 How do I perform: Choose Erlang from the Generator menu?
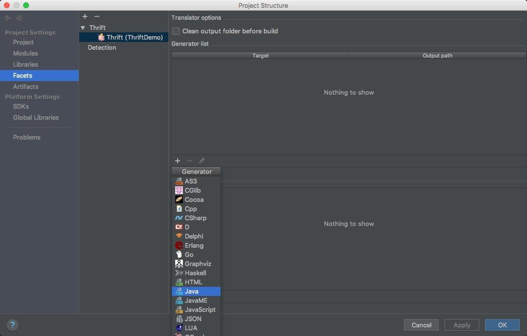196,246
